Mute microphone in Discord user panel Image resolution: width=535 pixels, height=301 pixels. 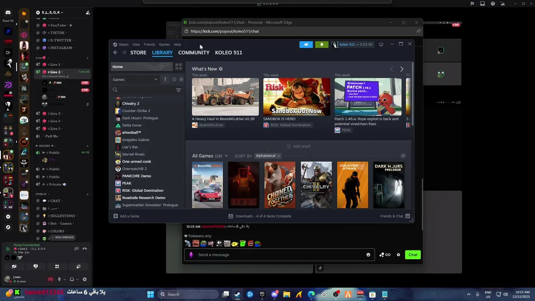[x=59, y=279]
